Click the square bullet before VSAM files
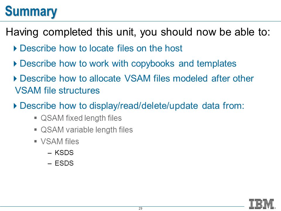 35,141
